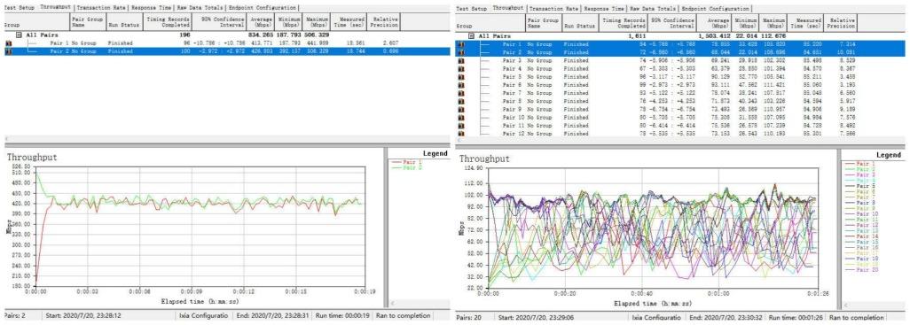Select Pair 2 row icon in left window
910x325 pixels.
(x=8, y=51)
